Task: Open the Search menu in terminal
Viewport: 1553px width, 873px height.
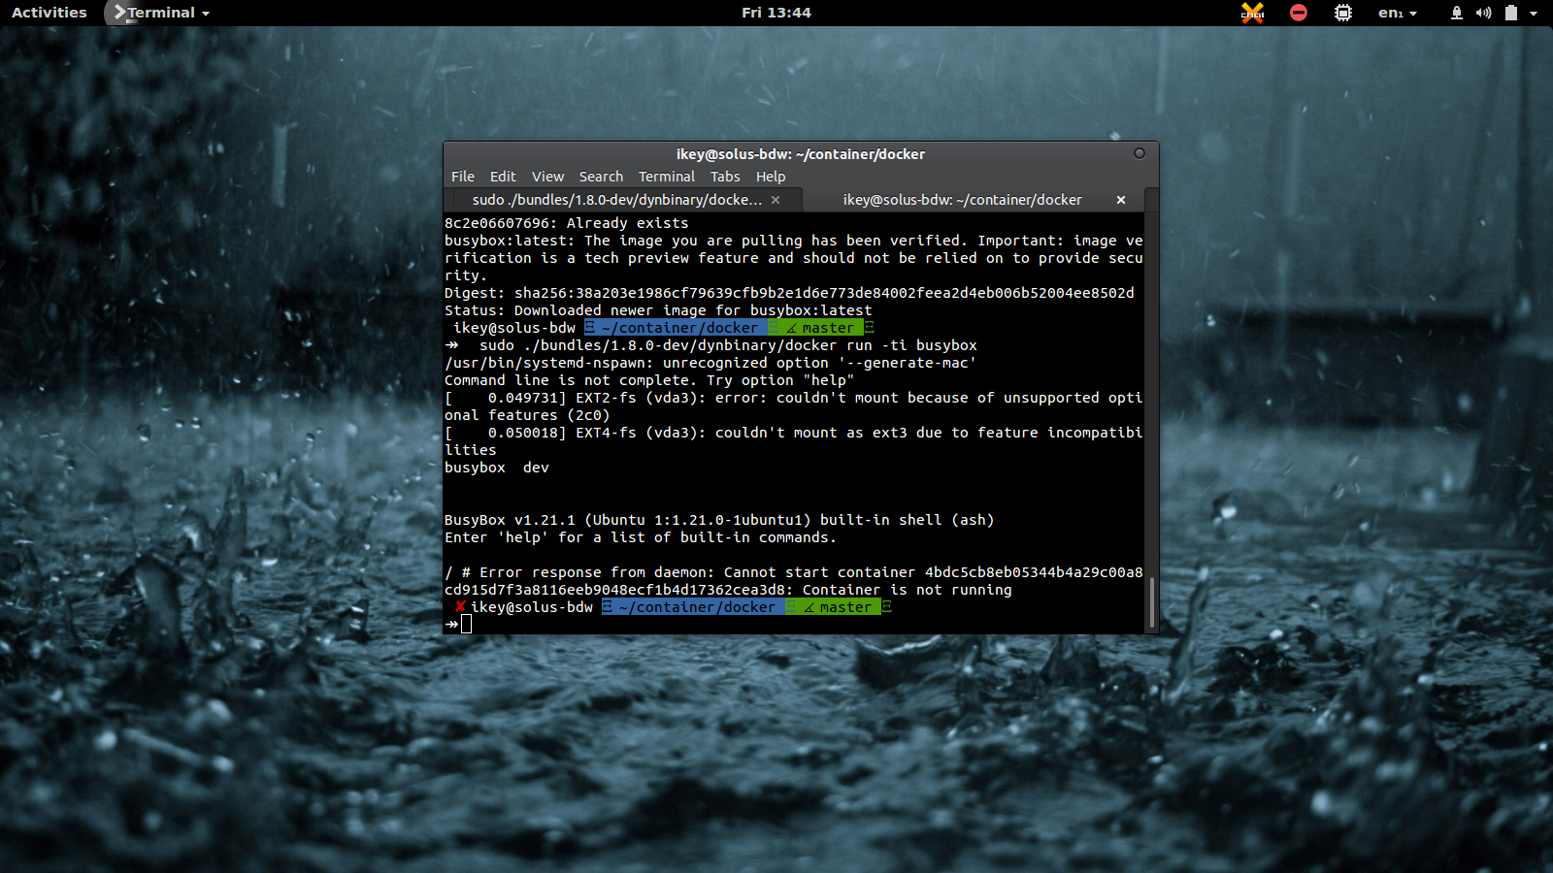Action: coord(601,177)
